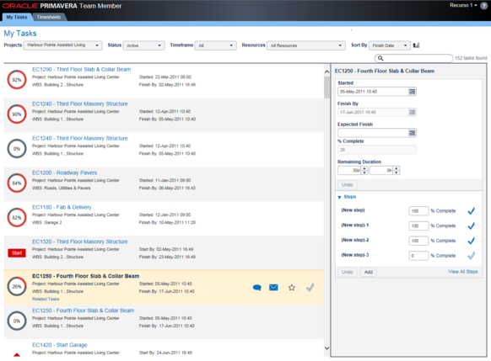Toggle sort order icon beside Sort By
The image size is (491, 361).
point(416,45)
